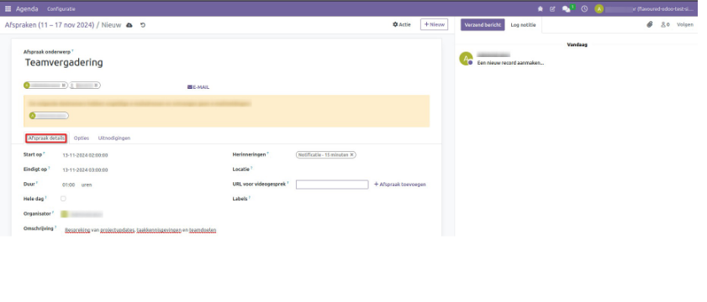The image size is (707, 302).
Task: Remove the first attendee tag
Action: coord(64,85)
